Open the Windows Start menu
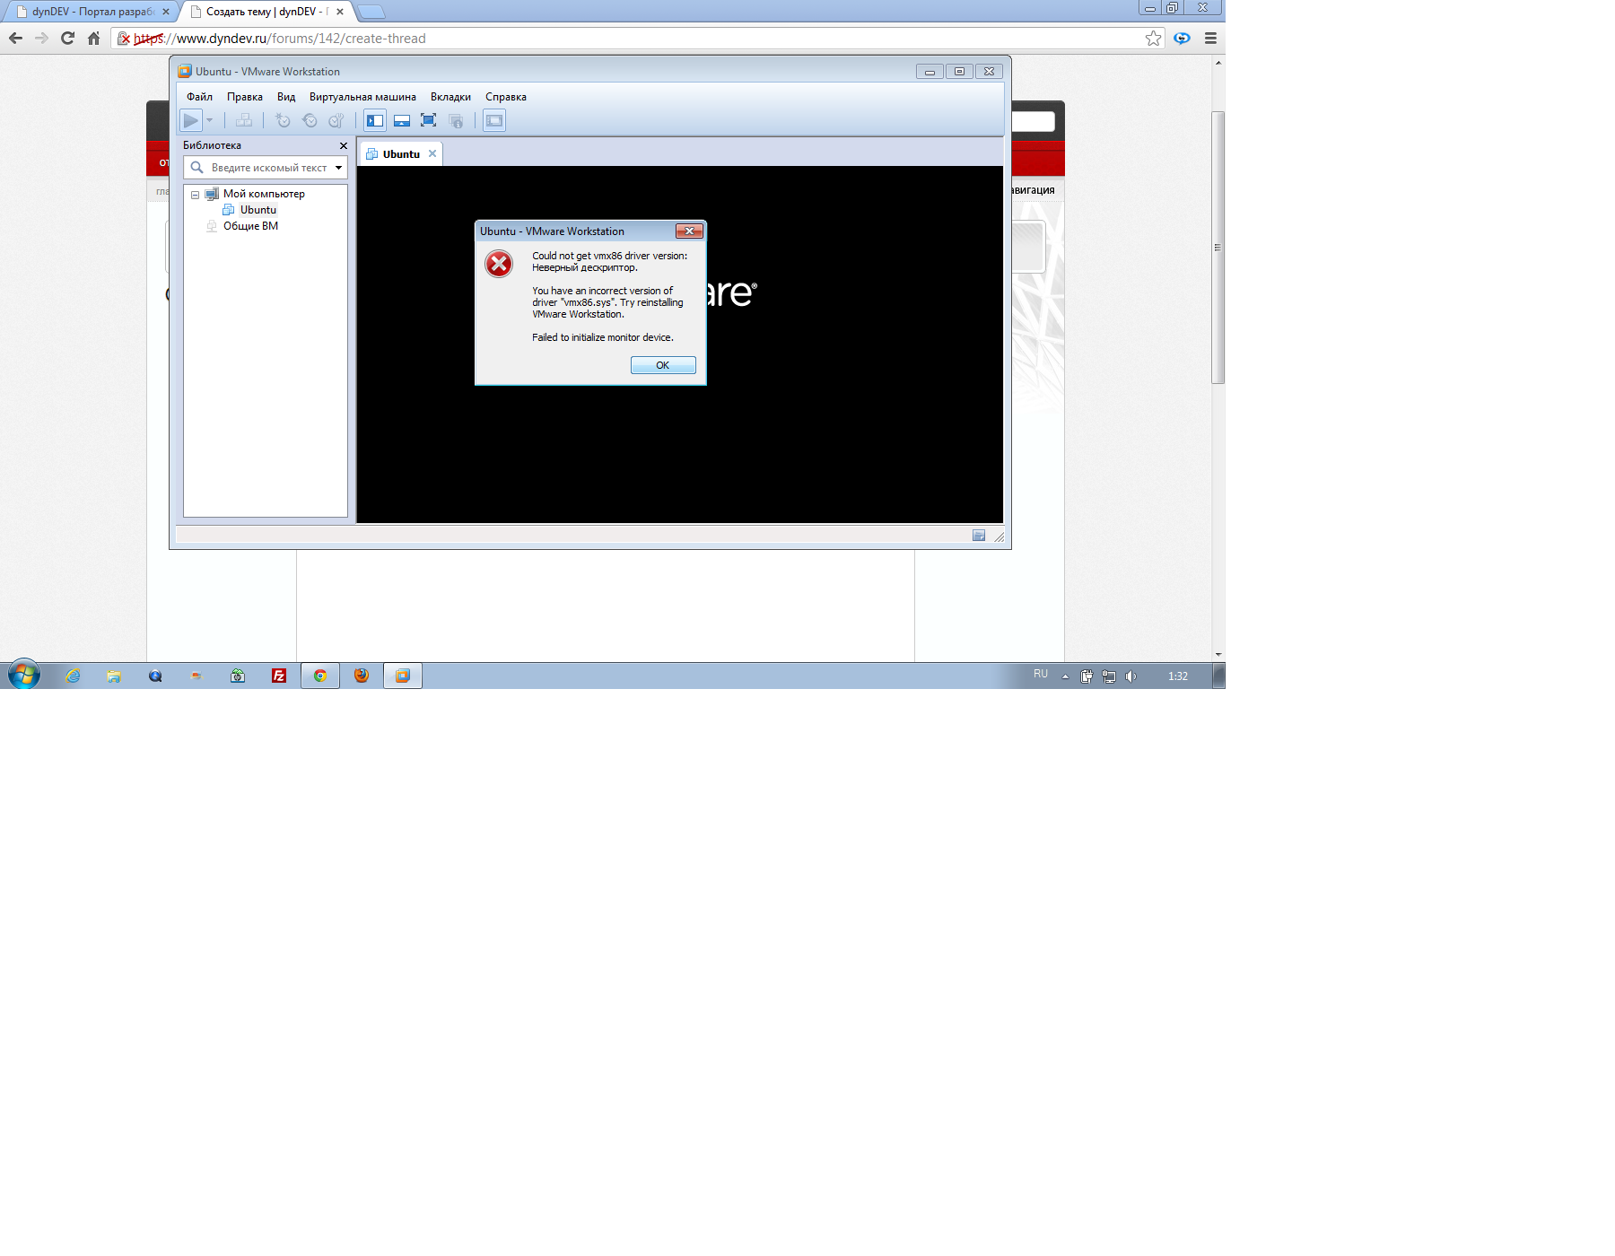Screen dimensions: 1615x1256 point(24,675)
